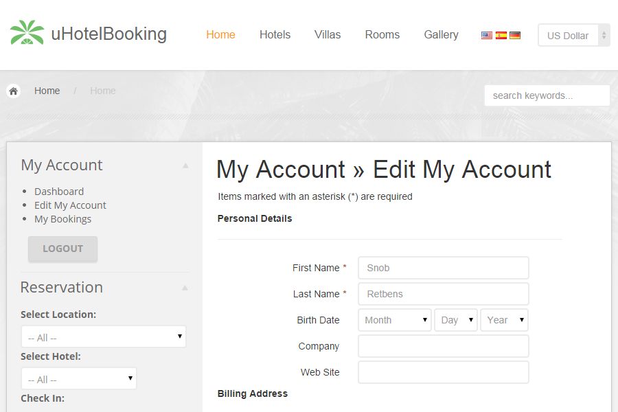The height and width of the screenshot is (412, 618).
Task: Choose the German flag language icon
Action: point(515,35)
